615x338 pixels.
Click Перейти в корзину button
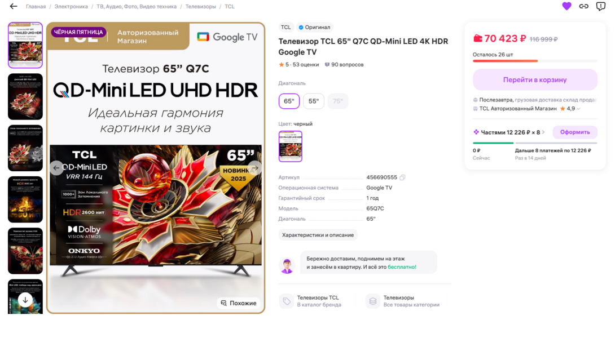coord(535,80)
